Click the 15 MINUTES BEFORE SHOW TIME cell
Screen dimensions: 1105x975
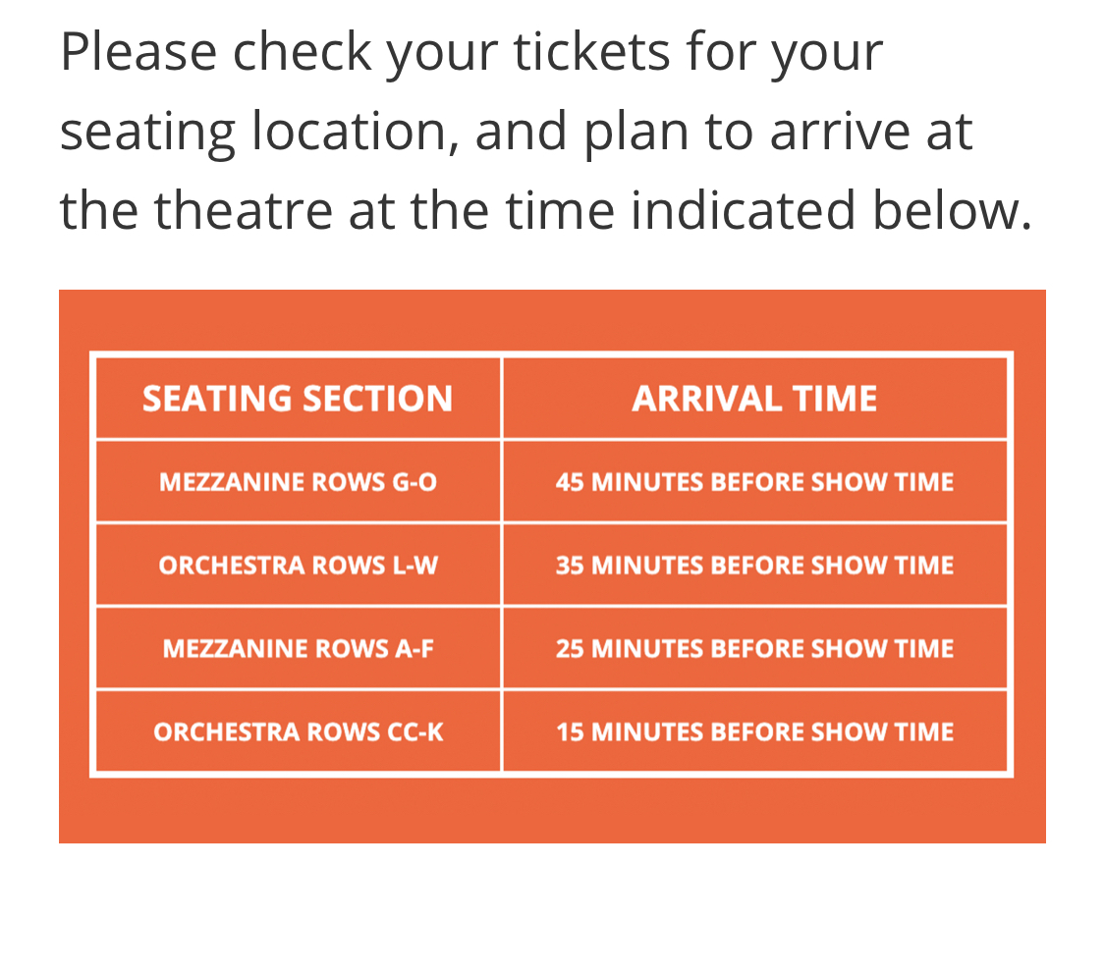(754, 732)
